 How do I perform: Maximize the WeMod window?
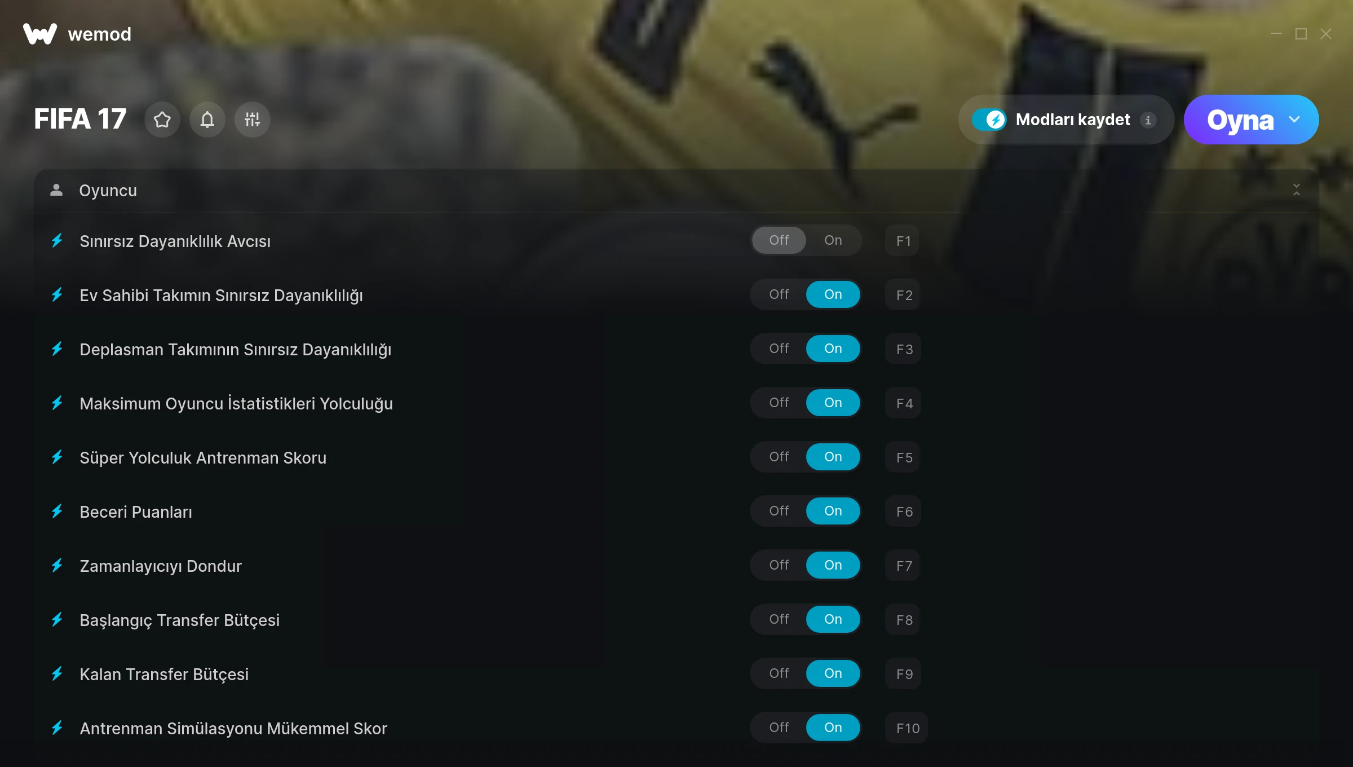(1301, 34)
